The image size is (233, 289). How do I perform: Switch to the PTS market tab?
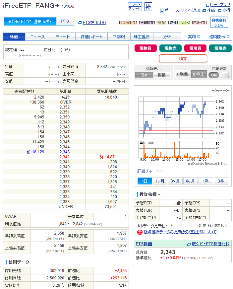pos(65,21)
